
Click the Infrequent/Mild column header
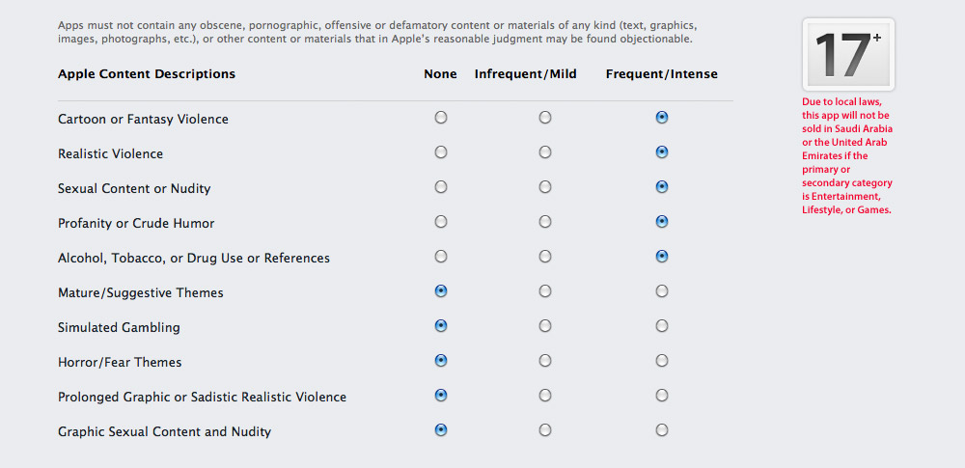(526, 74)
